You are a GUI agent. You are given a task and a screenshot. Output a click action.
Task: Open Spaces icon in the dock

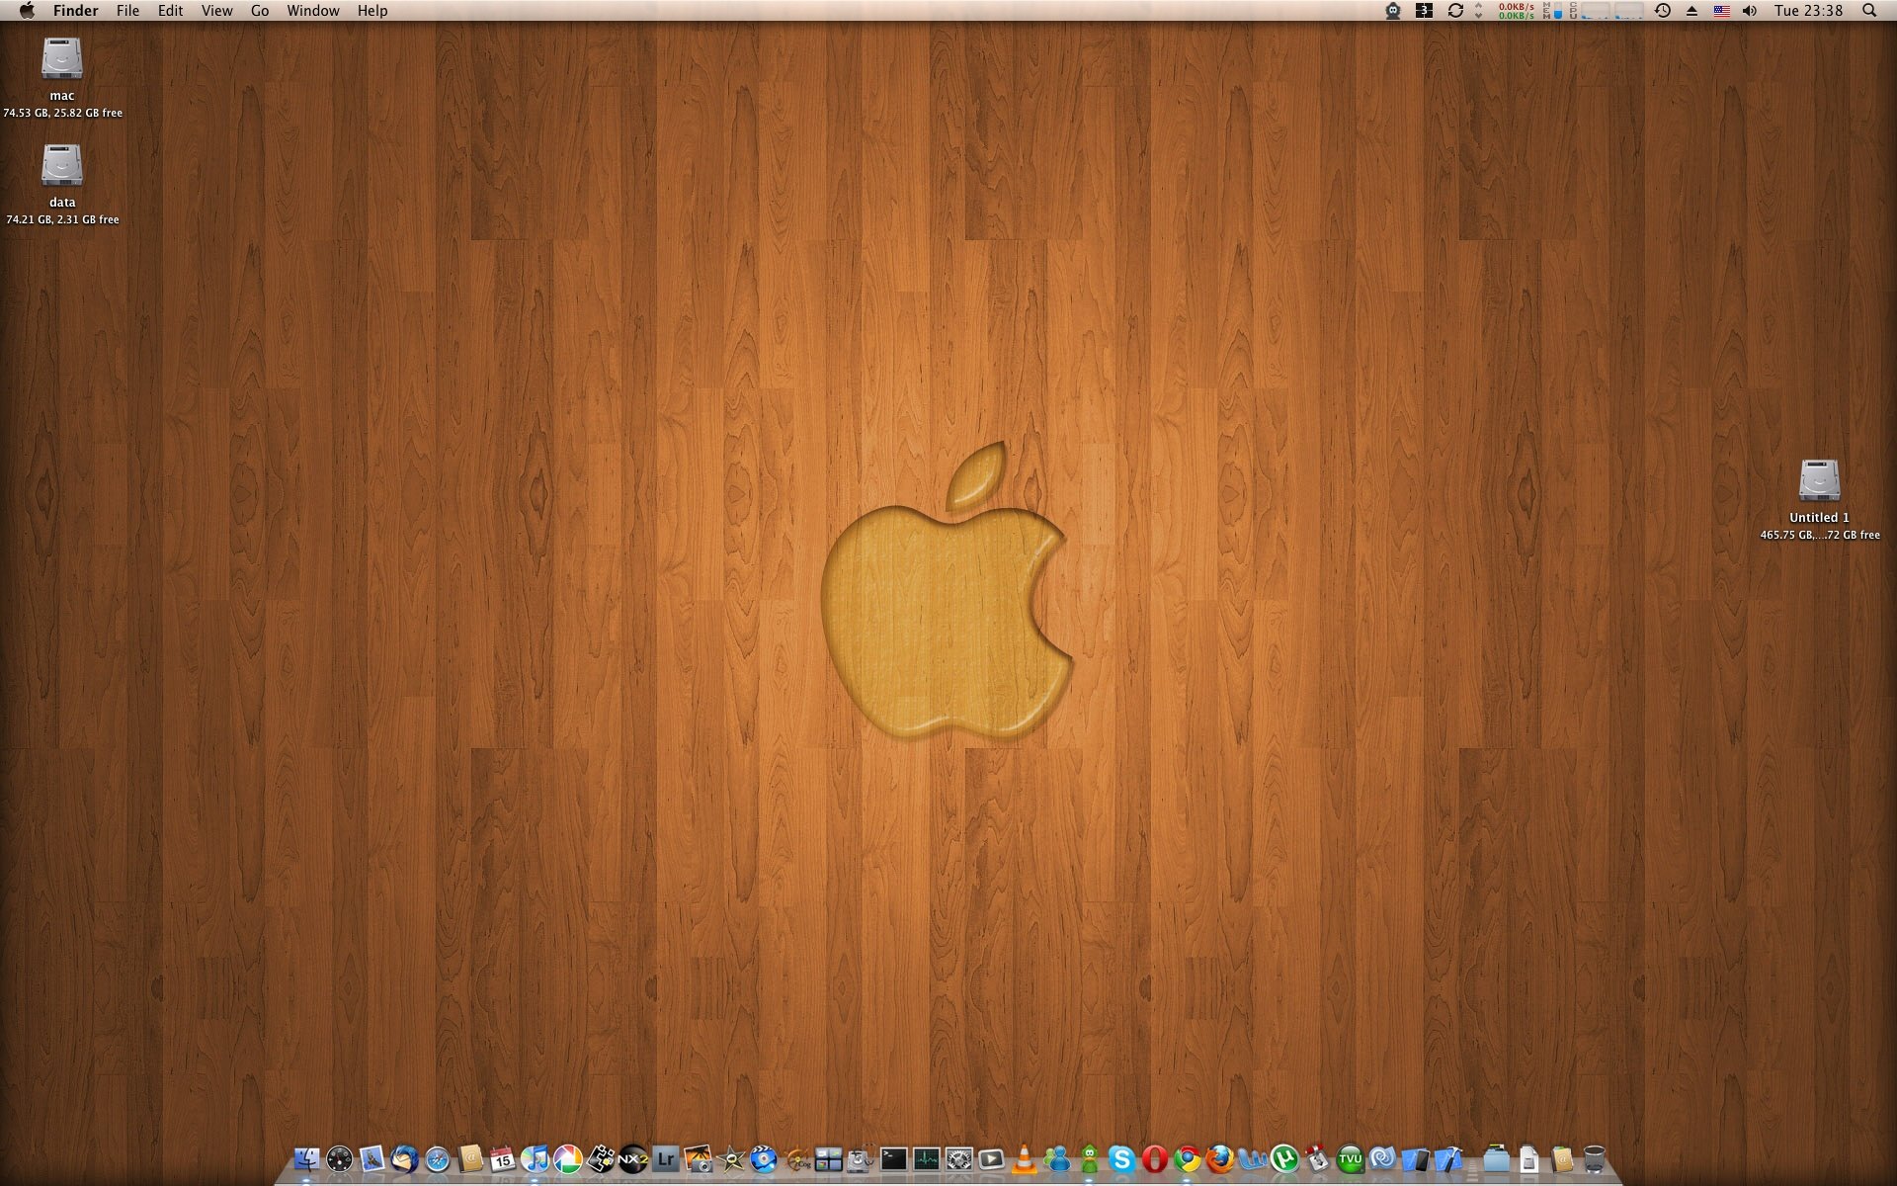[x=828, y=1158]
